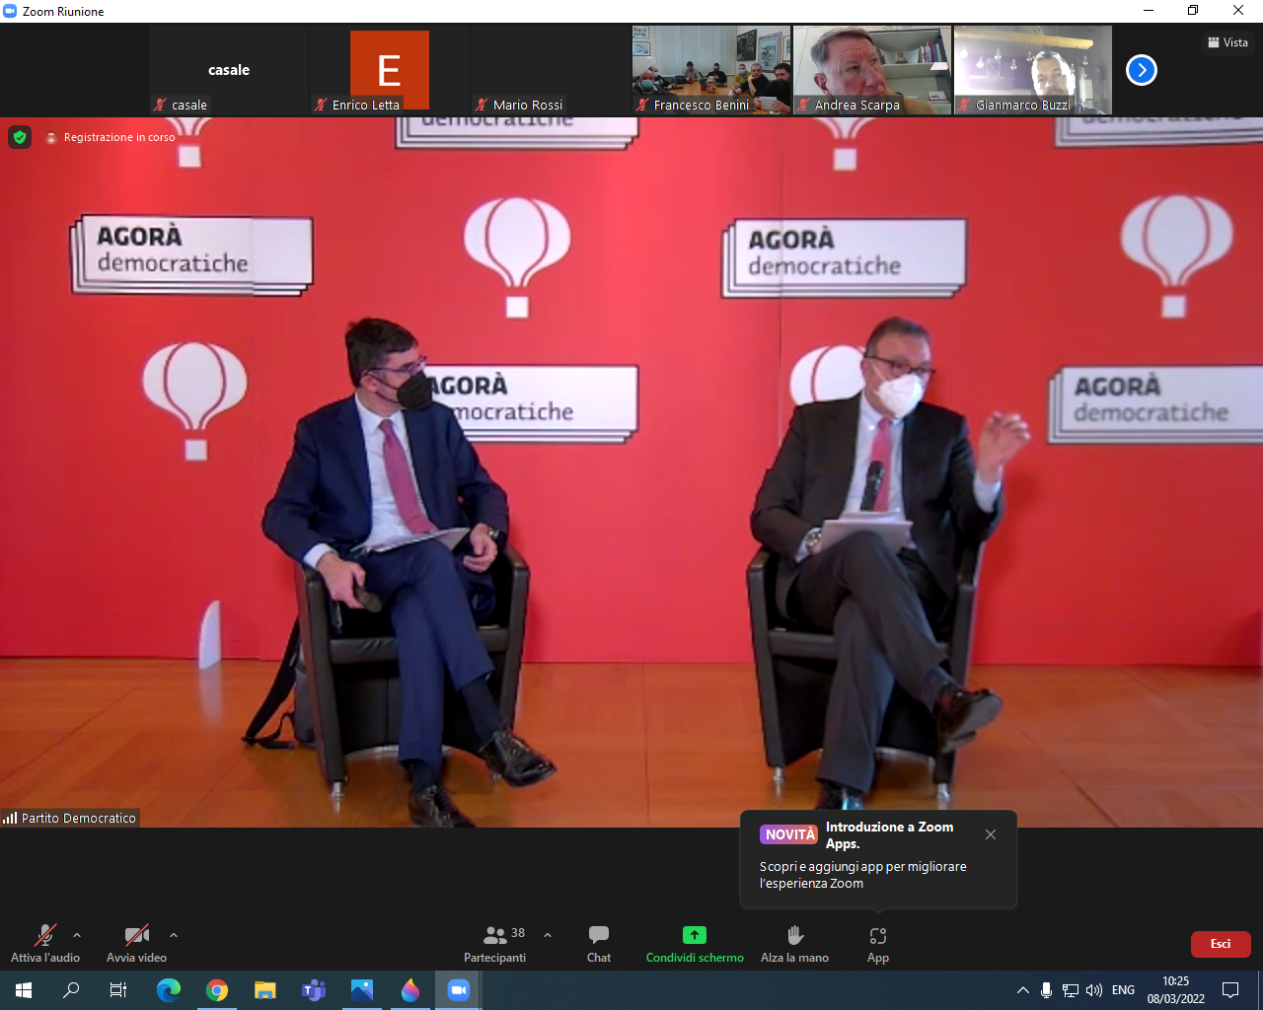The height and width of the screenshot is (1010, 1263).
Task: Open Microsoft Teams from the taskbar
Action: 314,990
